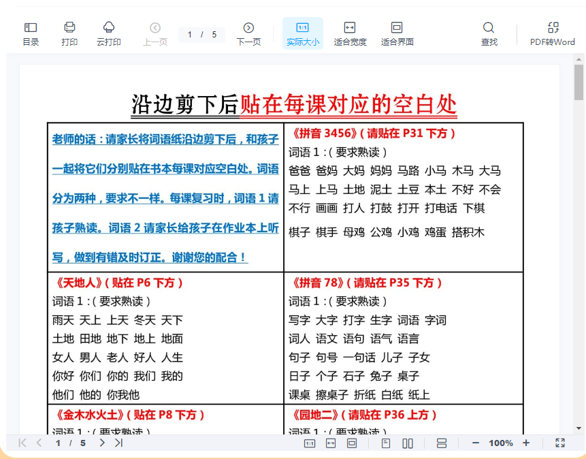Jump to last page in bottom bar
586x459 pixels.
(118, 443)
